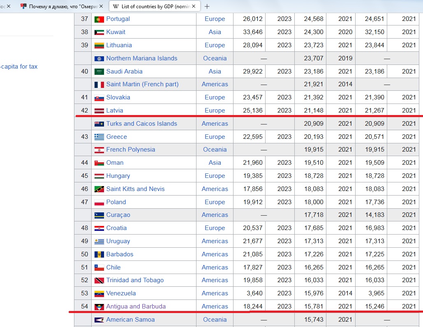Click the Latvia flag icon
The image size is (423, 327).
tap(99, 111)
